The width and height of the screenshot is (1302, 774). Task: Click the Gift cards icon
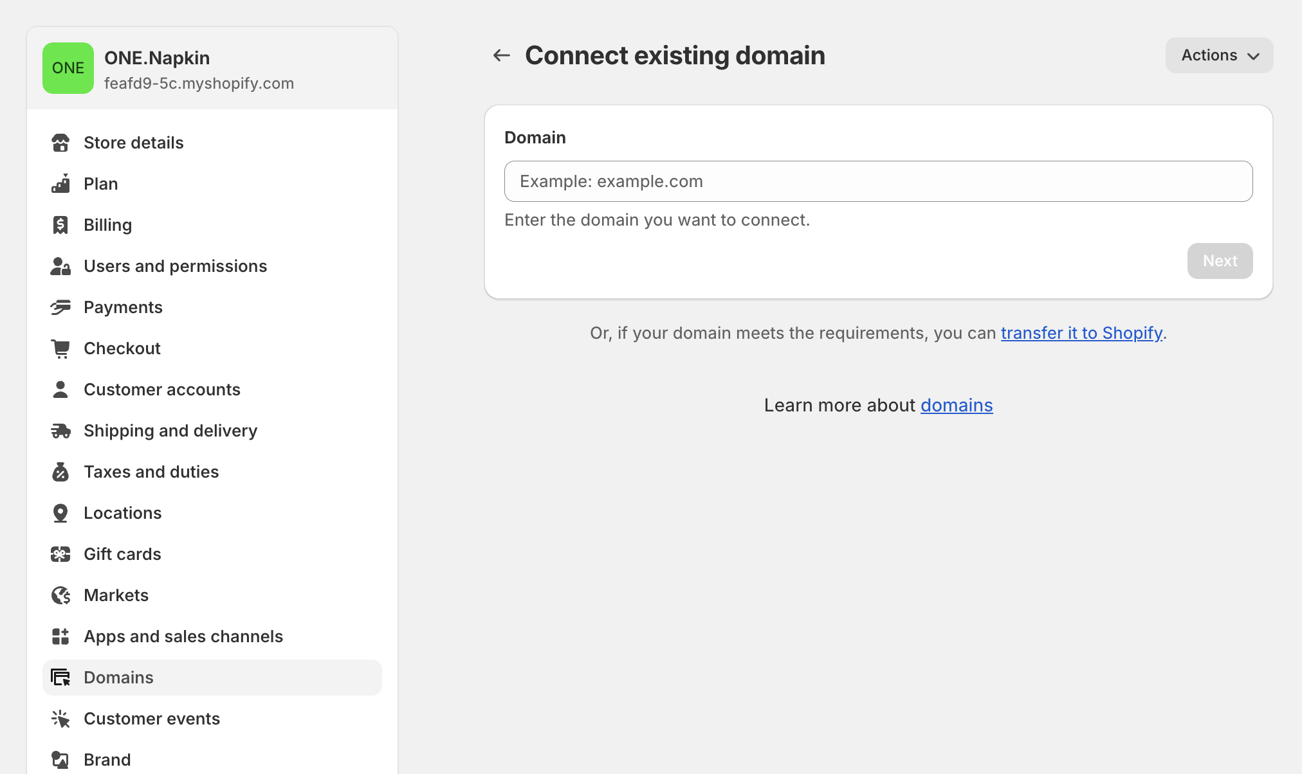click(61, 554)
